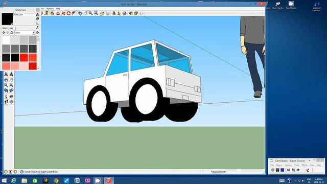Click the Materials forward arrow
The image size is (327, 184).
(x=8, y=33)
